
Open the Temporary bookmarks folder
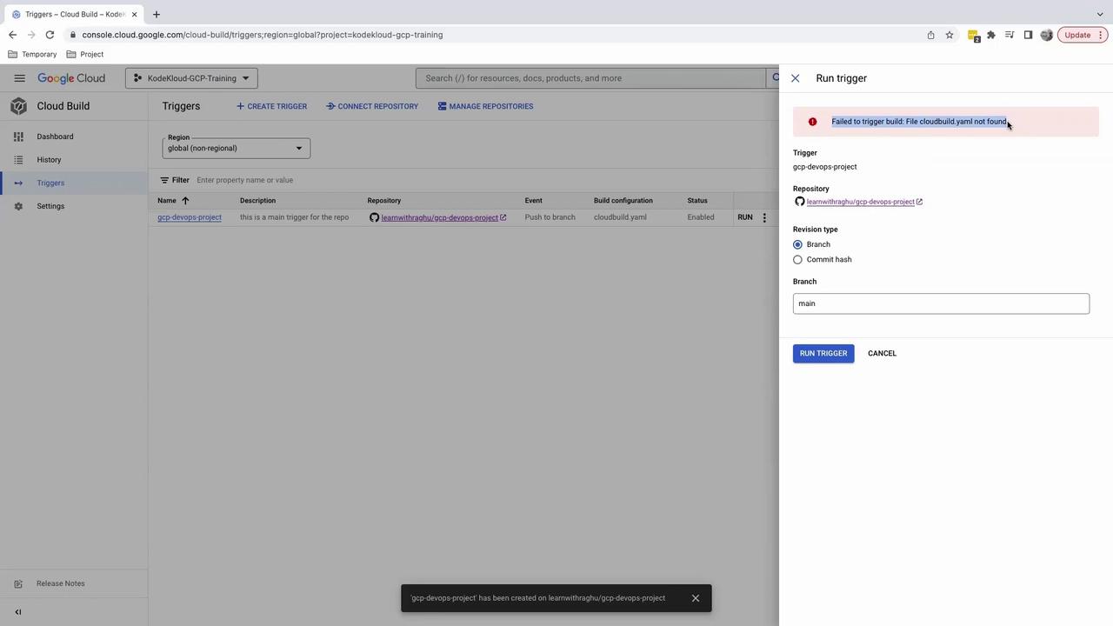(32, 54)
